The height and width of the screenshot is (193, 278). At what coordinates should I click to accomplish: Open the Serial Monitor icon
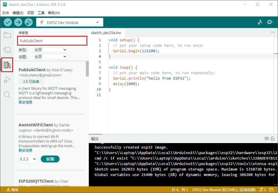[270, 22]
